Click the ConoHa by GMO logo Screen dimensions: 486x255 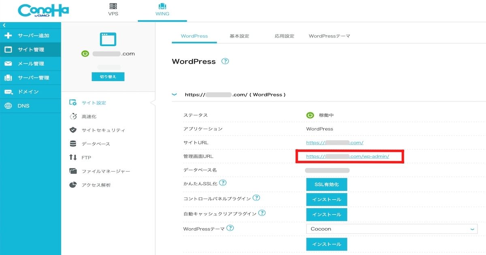(43, 11)
